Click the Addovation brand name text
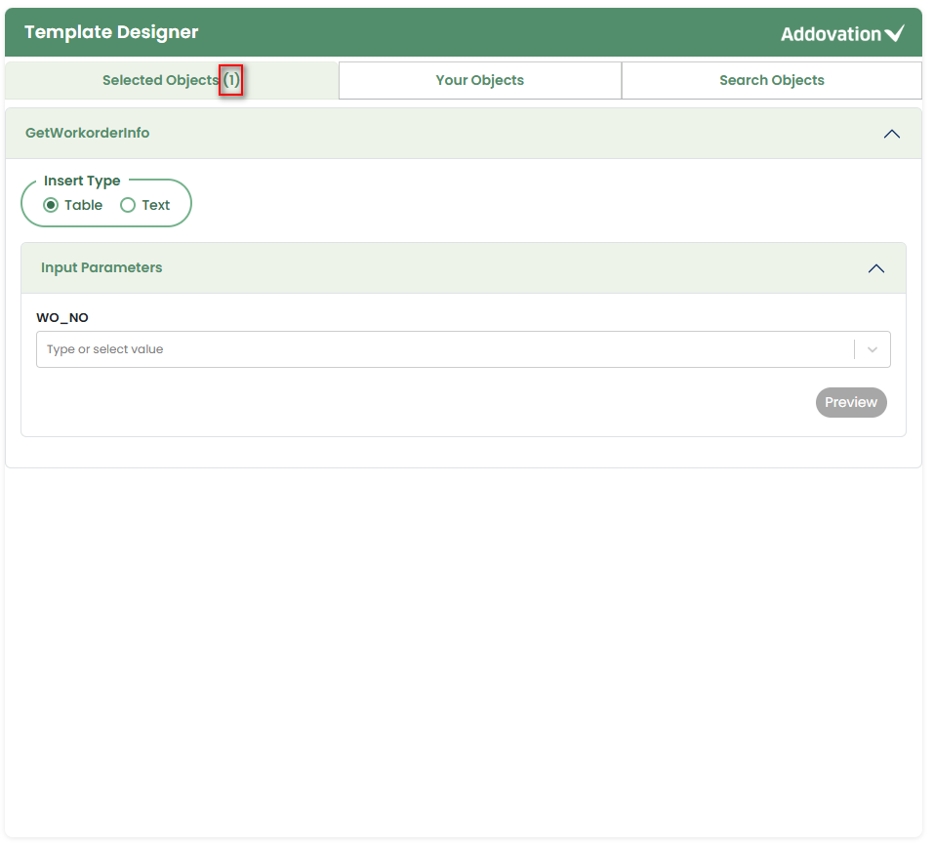Viewport: 934px width, 847px height. (x=831, y=34)
